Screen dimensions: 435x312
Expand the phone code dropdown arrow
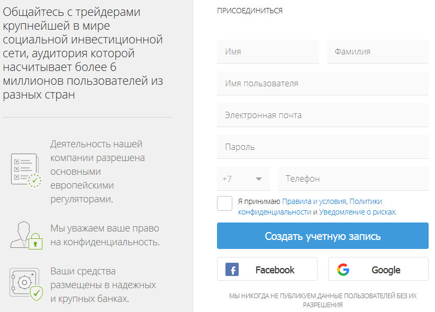(259, 179)
